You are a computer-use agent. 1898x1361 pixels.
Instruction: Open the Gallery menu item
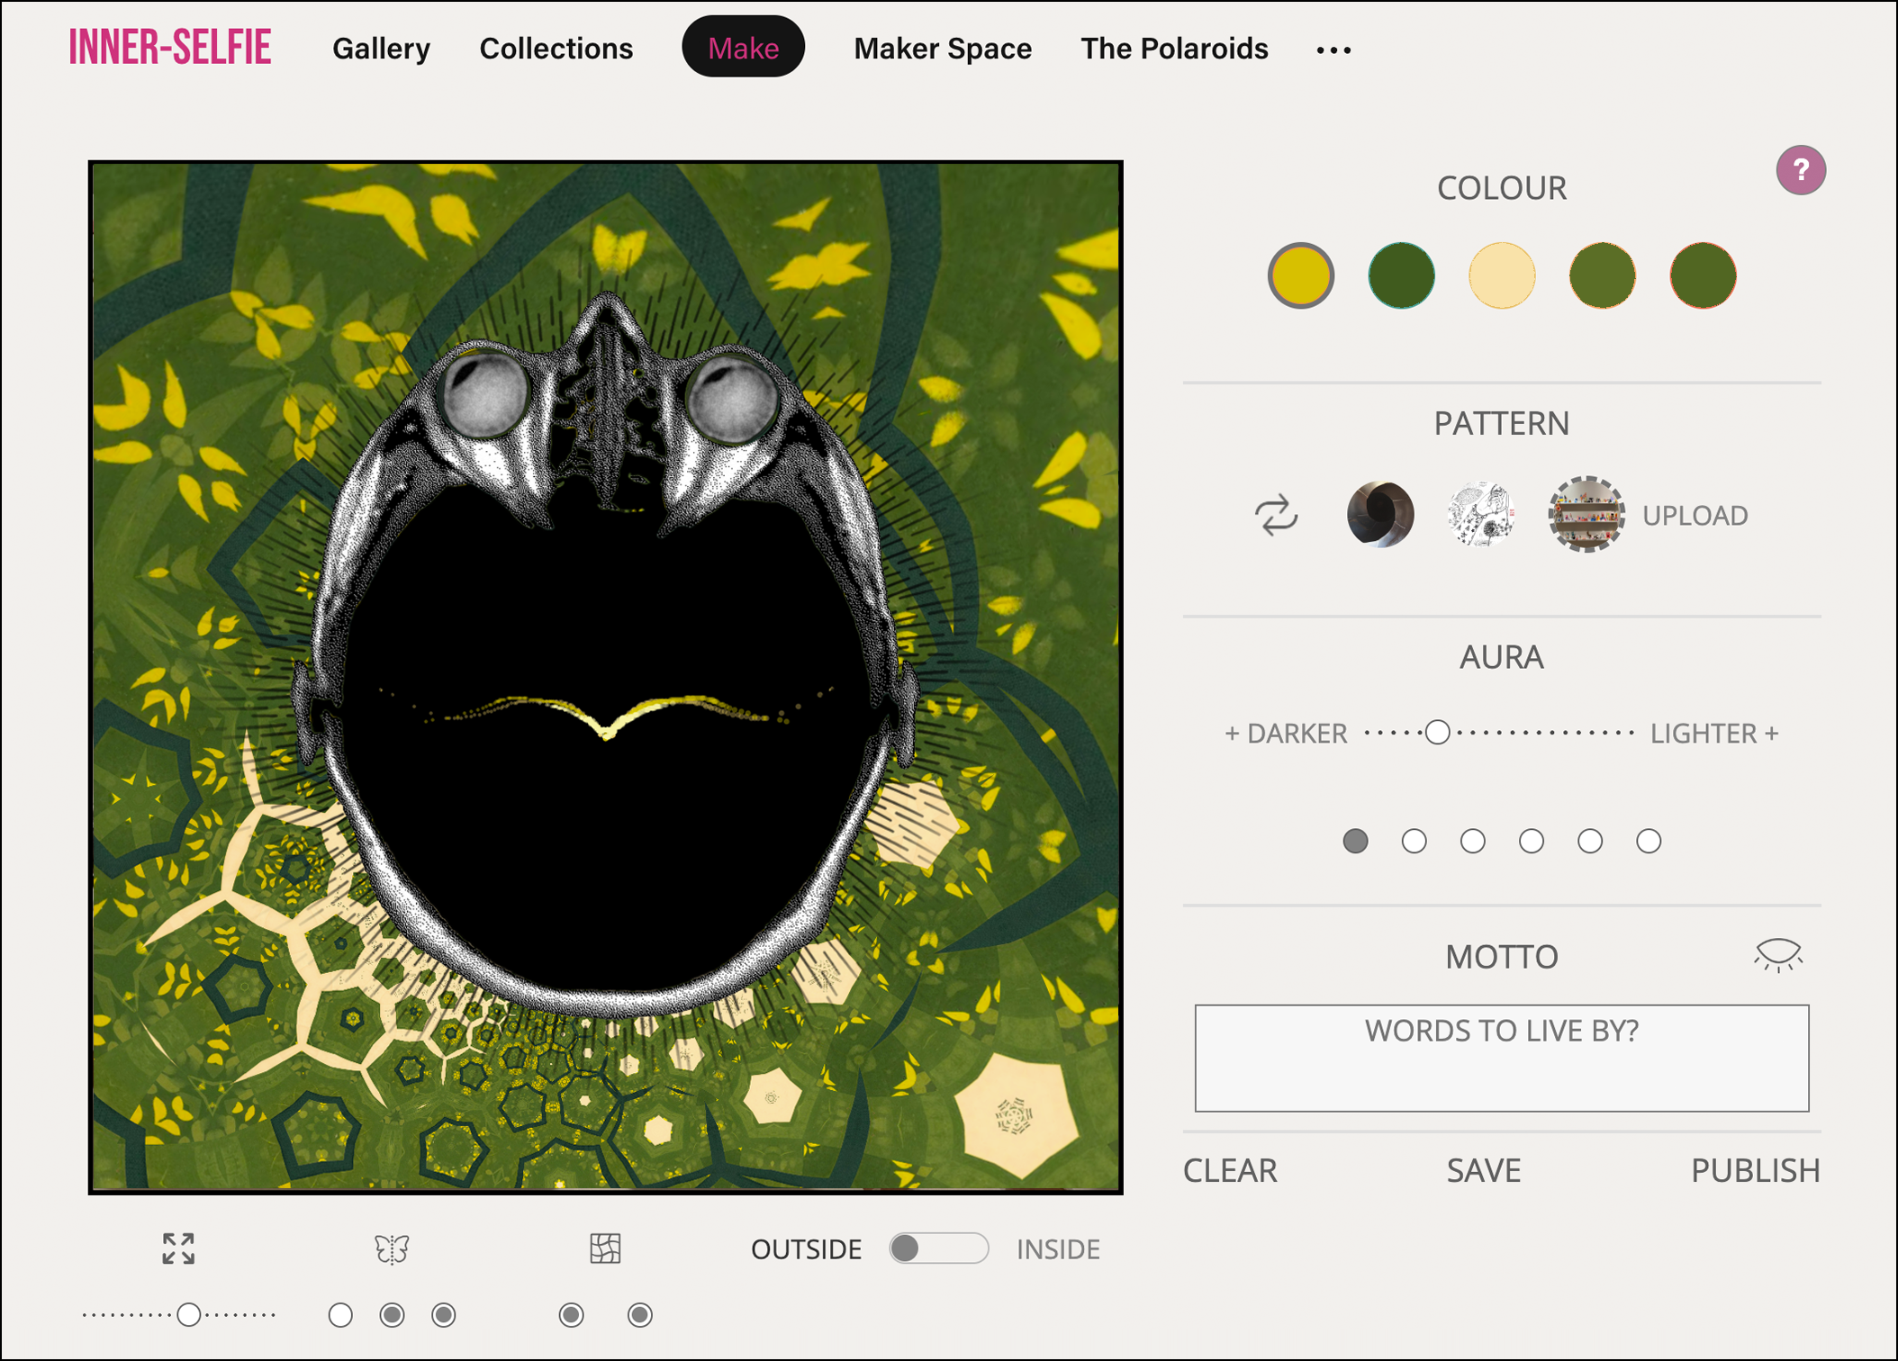(381, 49)
